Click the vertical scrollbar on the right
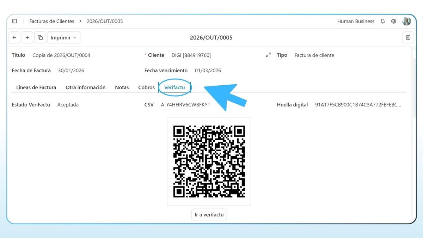Viewport: 423px width, 238px height. (415, 88)
